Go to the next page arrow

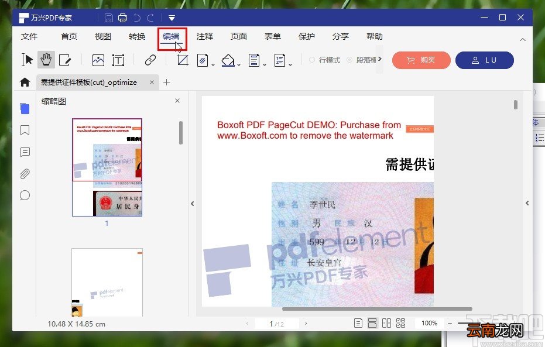[306, 324]
